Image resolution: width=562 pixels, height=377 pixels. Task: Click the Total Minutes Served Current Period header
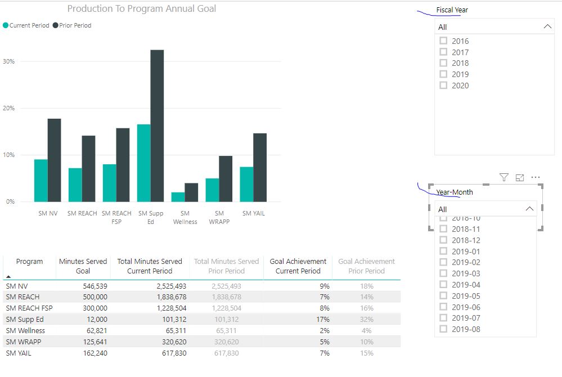tap(150, 266)
